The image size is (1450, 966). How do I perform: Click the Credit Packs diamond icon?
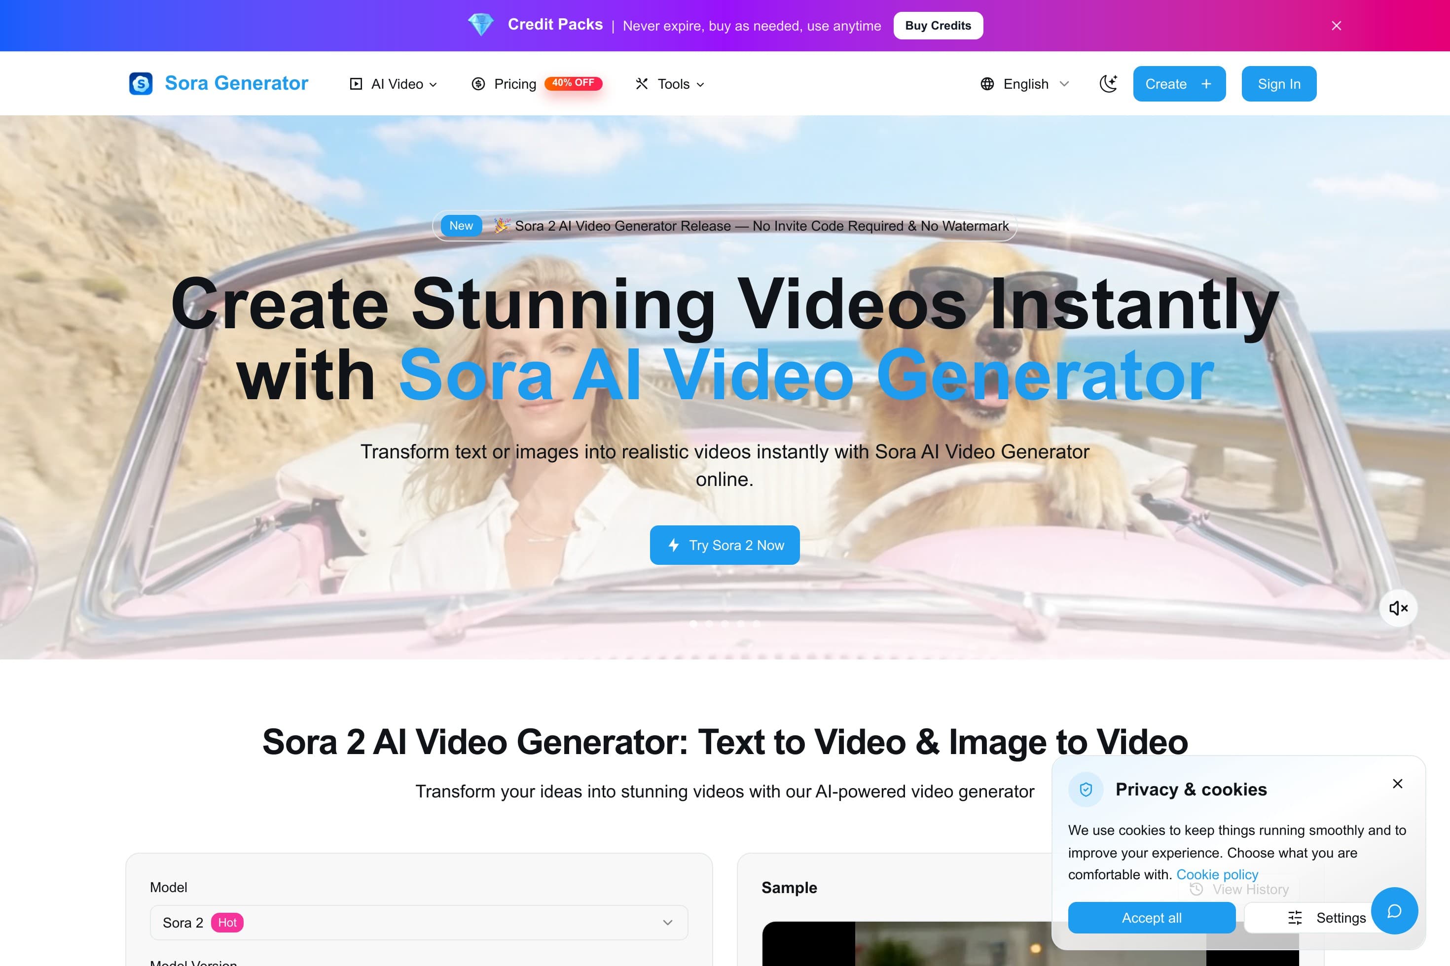(x=481, y=25)
